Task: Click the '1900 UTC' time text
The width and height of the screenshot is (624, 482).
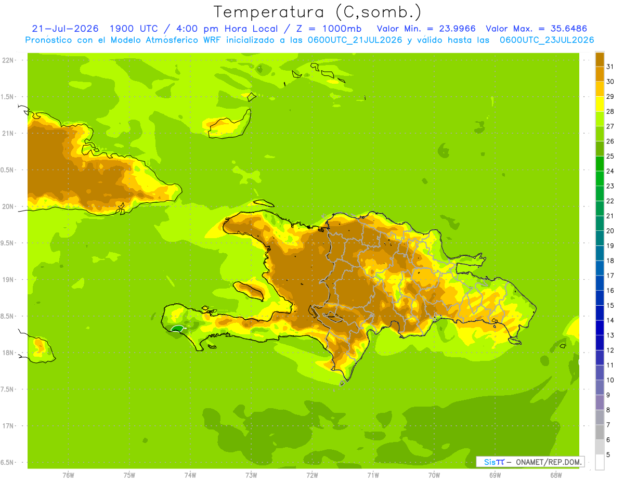Action: click(133, 29)
